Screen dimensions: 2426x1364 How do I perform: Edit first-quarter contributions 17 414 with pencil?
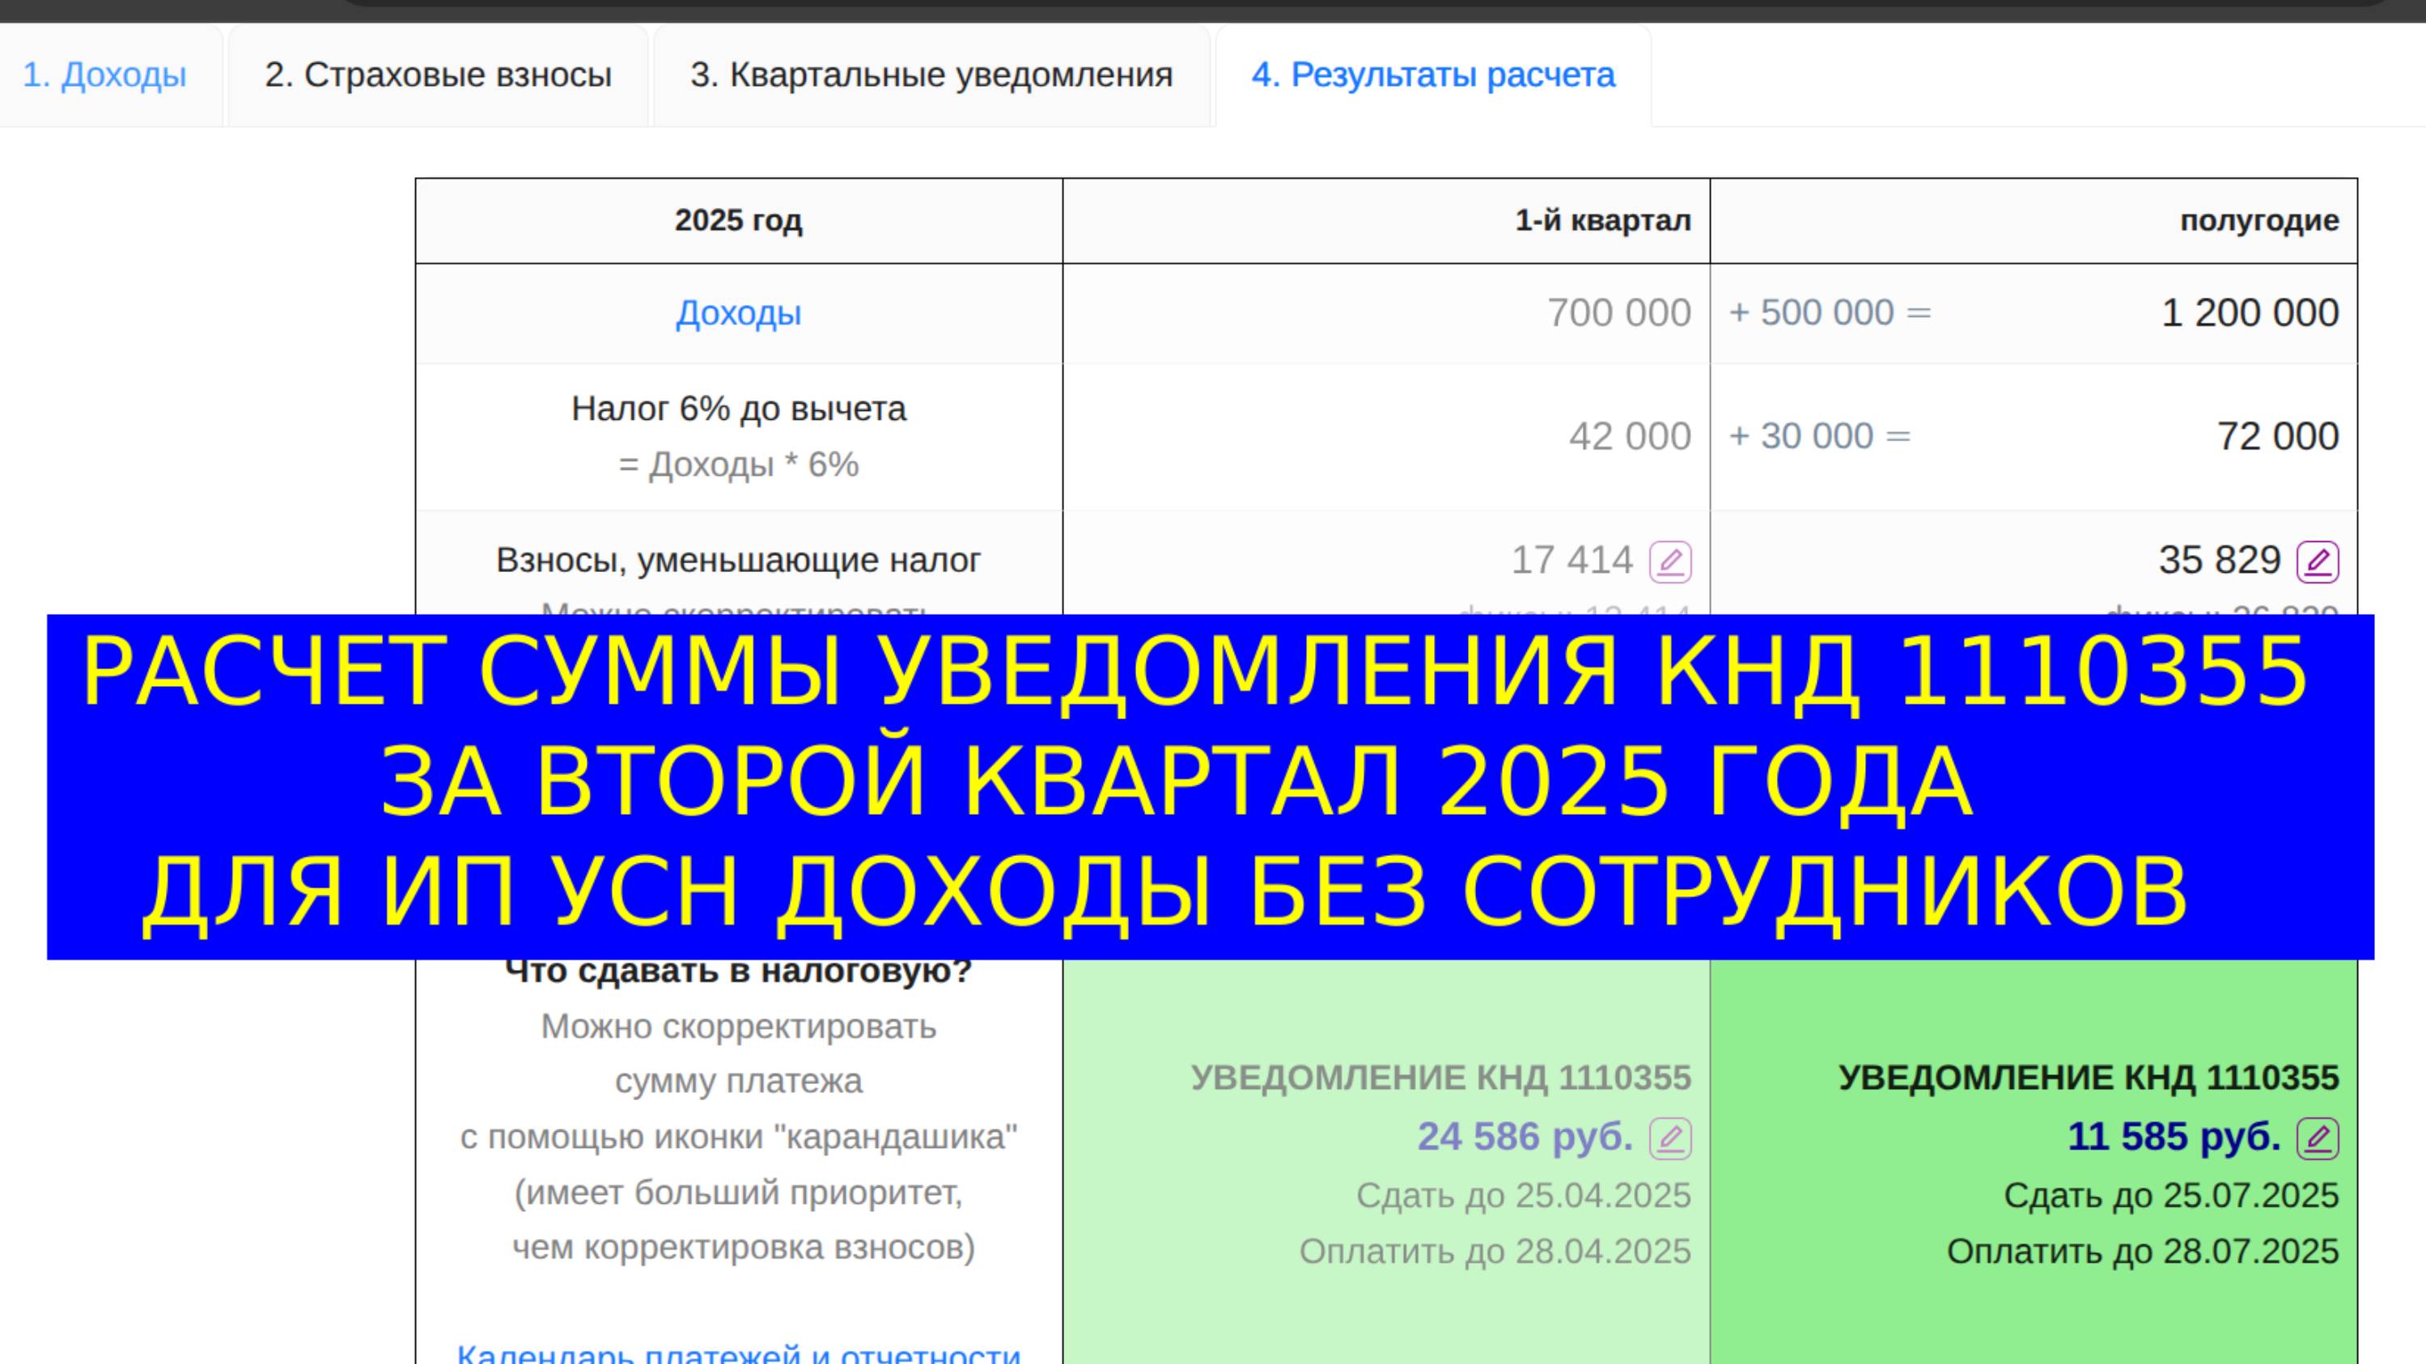point(1669,562)
